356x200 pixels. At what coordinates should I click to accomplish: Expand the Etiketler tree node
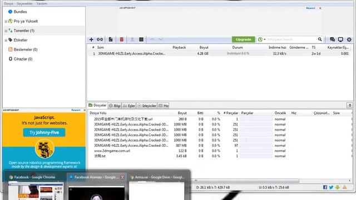6,41
